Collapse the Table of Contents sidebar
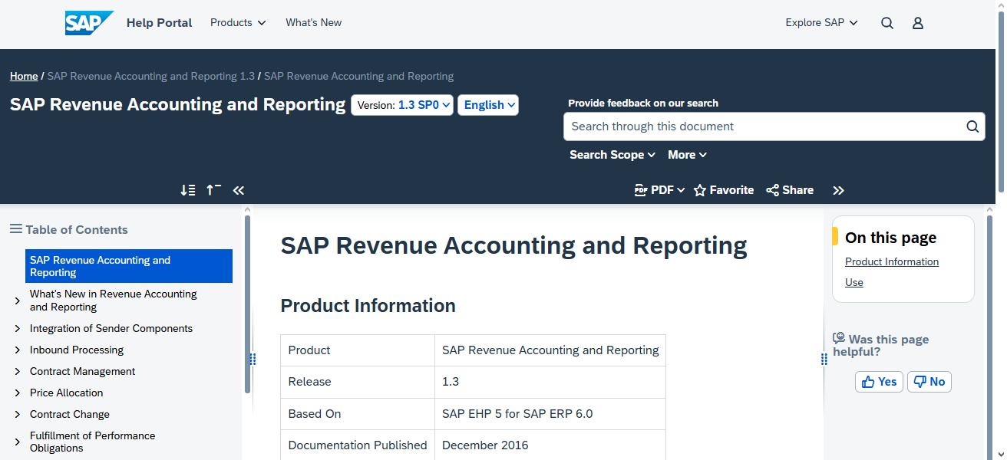The height and width of the screenshot is (460, 1007). tap(238, 189)
